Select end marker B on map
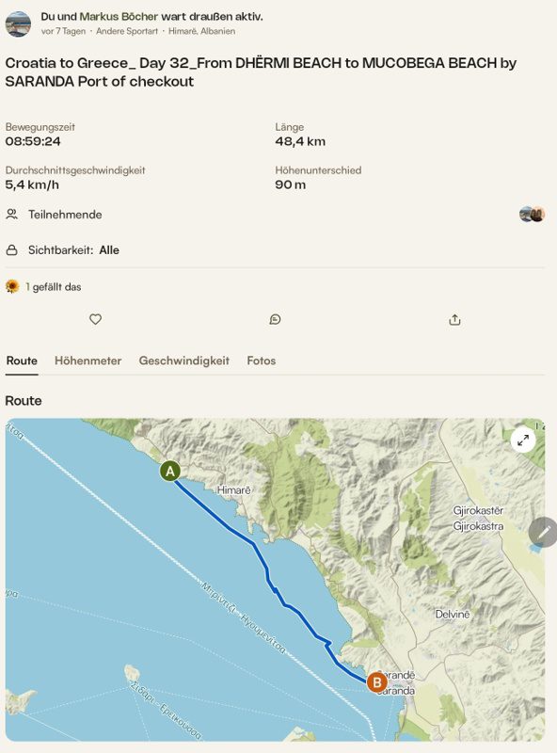This screenshot has width=557, height=753. click(377, 681)
